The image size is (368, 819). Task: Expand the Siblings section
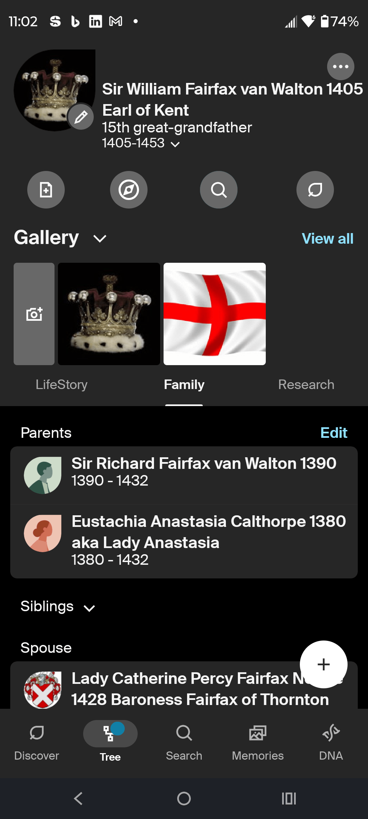click(89, 608)
